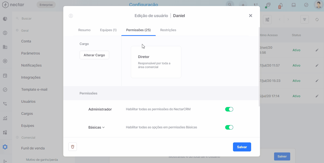Click the Alterar Cargo button
Screen dimensions: 324x163
[94, 55]
